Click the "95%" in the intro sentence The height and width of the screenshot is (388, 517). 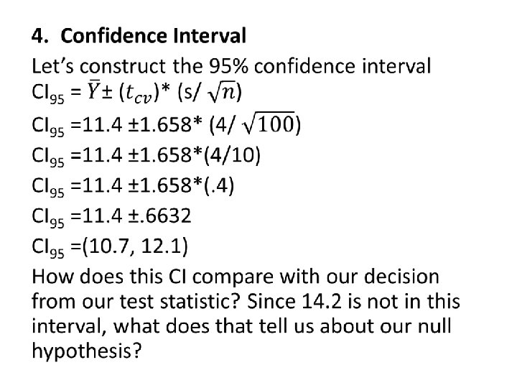click(228, 66)
